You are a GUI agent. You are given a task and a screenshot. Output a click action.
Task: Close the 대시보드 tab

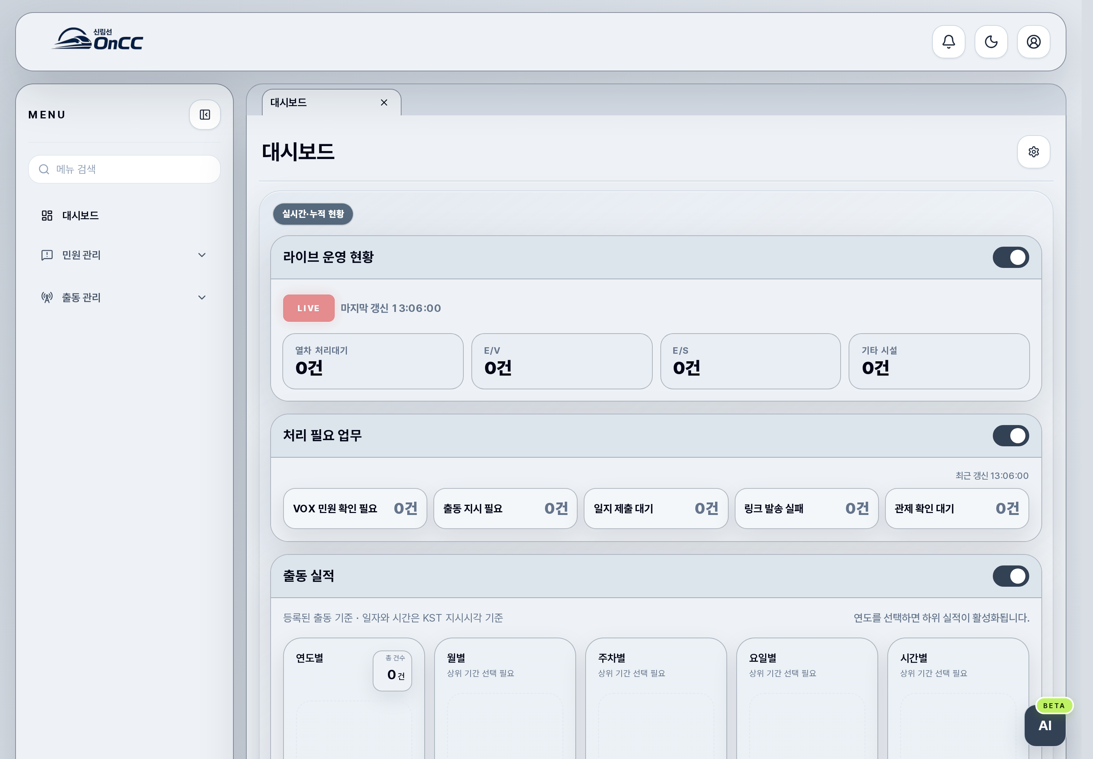384,102
